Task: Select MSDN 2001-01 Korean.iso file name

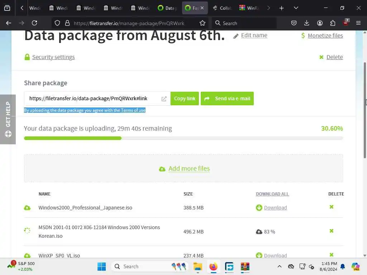Action: pyautogui.click(x=99, y=232)
